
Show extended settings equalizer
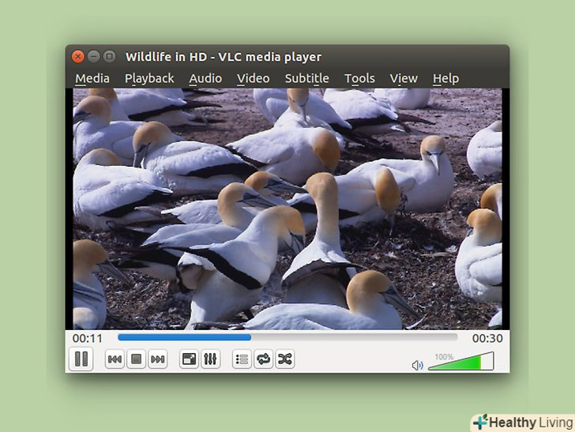pyautogui.click(x=210, y=359)
